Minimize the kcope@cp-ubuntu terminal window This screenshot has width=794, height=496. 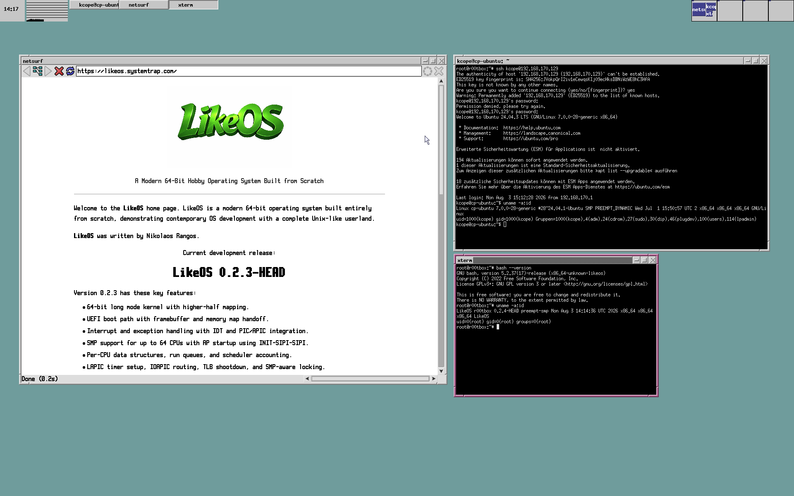click(747, 61)
